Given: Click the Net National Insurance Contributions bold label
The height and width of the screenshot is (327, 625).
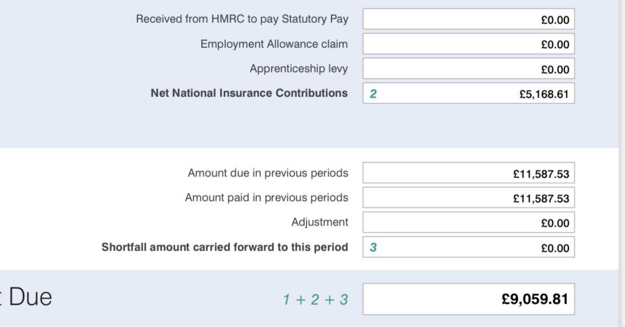Looking at the screenshot, I should click(249, 93).
